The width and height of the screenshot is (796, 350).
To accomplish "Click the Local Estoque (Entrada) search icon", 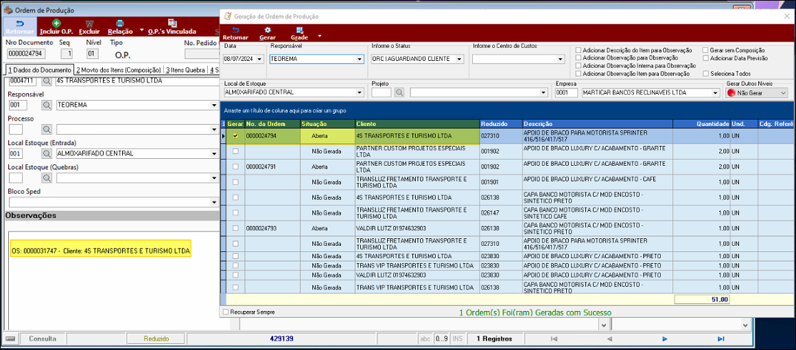I will tap(47, 153).
